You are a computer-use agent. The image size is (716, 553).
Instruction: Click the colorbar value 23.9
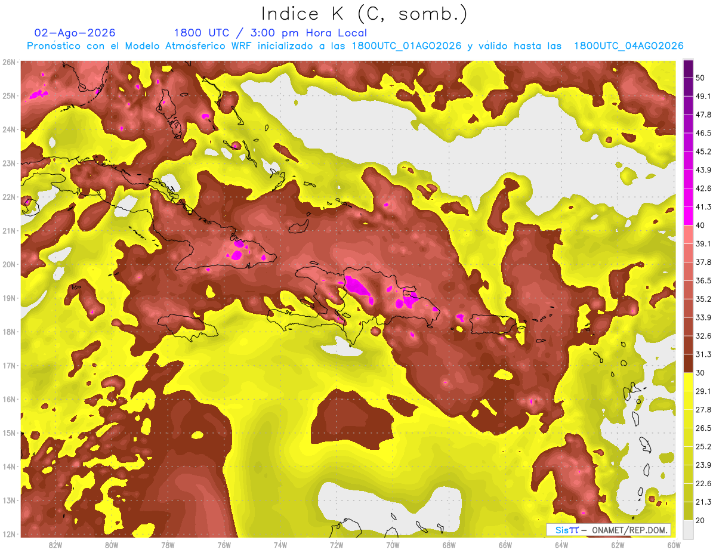coord(704,465)
